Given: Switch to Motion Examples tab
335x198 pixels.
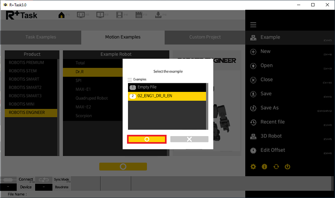Looking at the screenshot, I should point(123,37).
